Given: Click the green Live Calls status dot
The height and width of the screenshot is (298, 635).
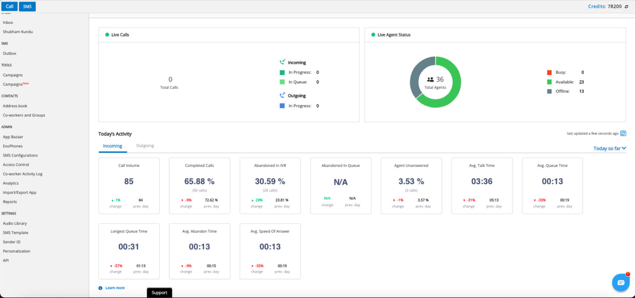Looking at the screenshot, I should pyautogui.click(x=107, y=35).
